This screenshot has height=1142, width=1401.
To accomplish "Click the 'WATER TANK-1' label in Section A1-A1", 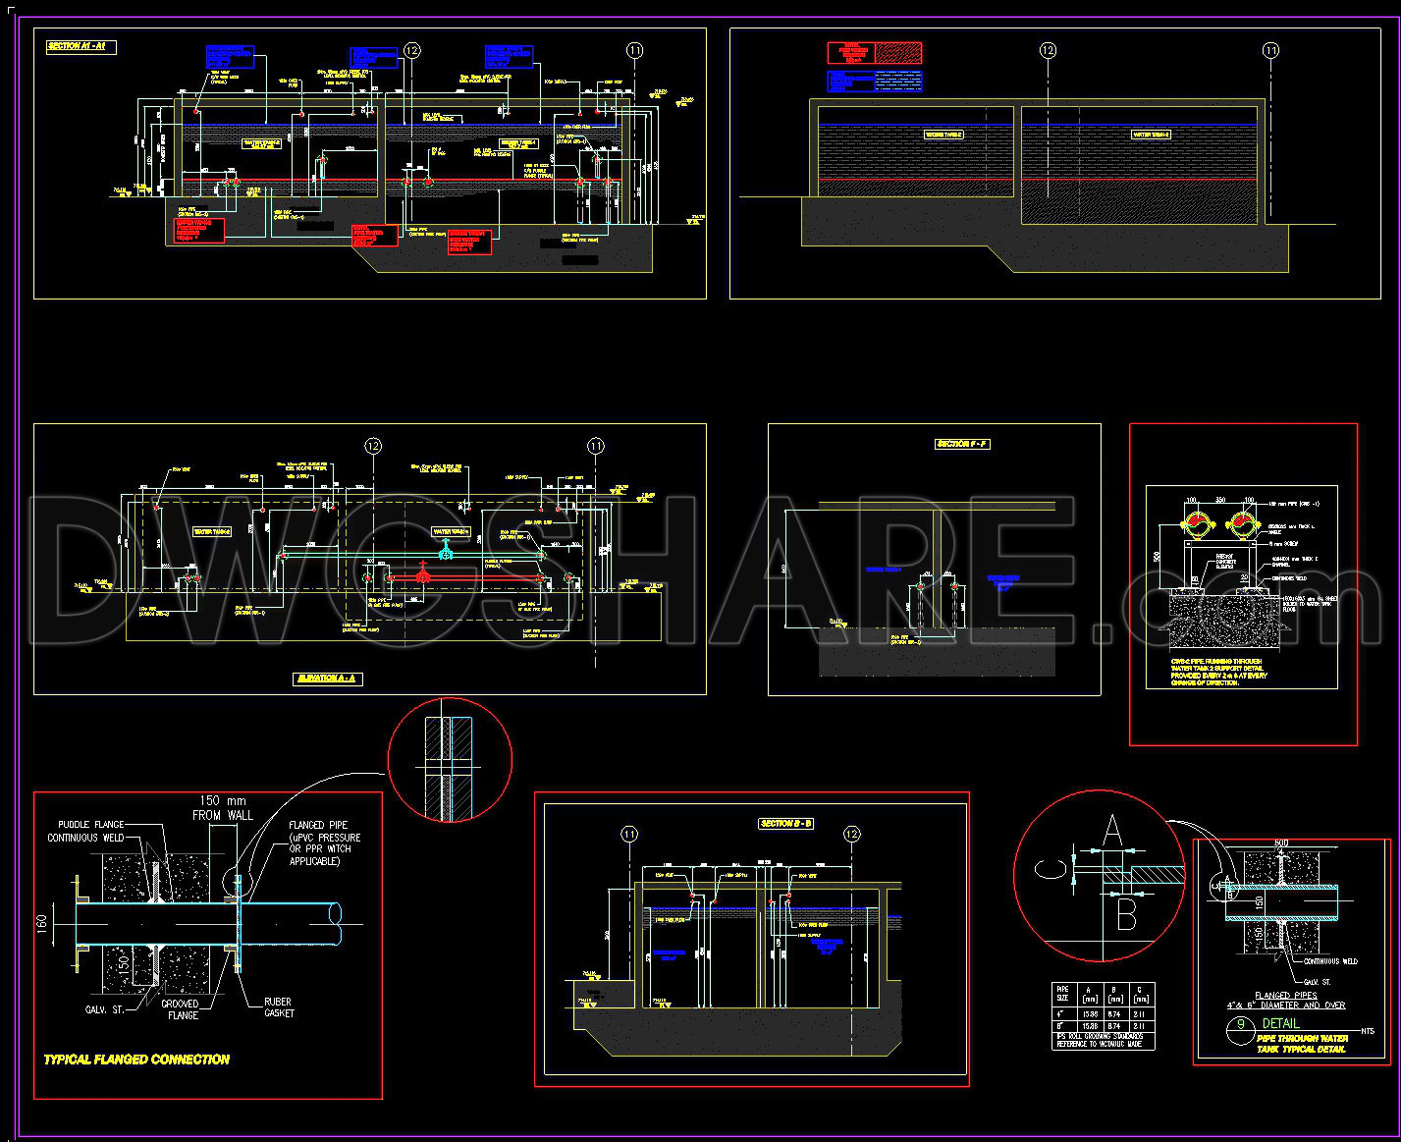I will 520,143.
